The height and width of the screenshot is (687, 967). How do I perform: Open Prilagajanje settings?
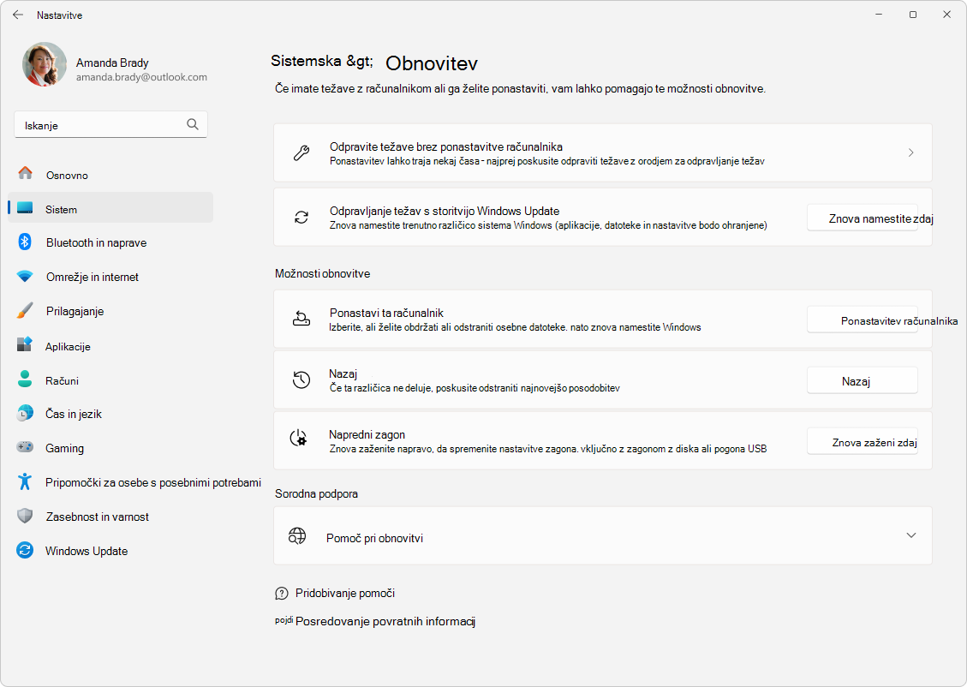[110, 311]
